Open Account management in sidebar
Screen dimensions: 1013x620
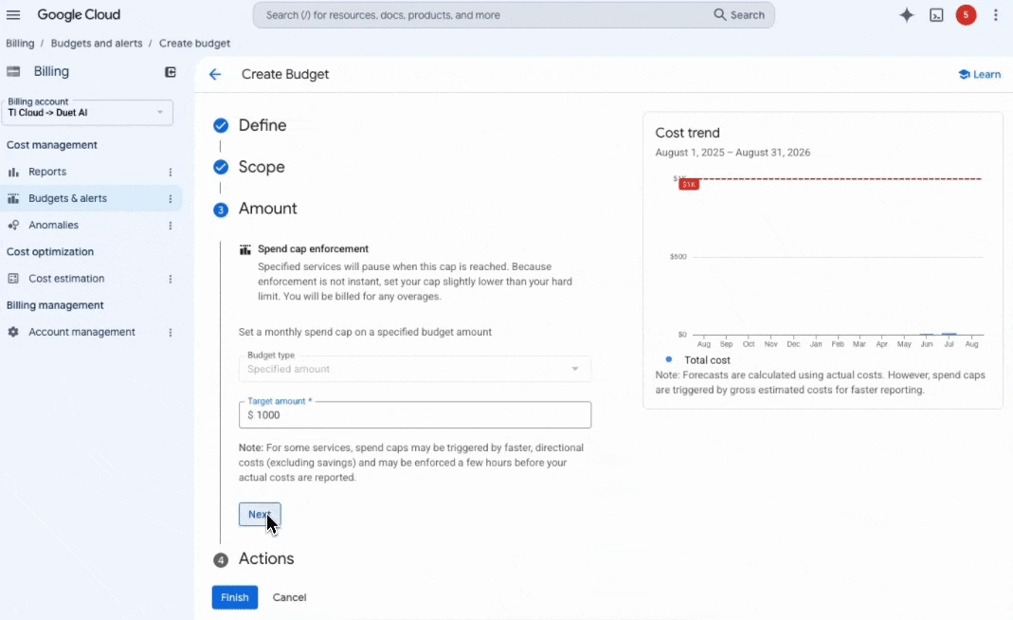point(82,332)
